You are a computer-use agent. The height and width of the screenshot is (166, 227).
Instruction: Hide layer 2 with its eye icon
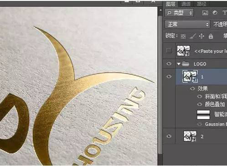(169, 136)
